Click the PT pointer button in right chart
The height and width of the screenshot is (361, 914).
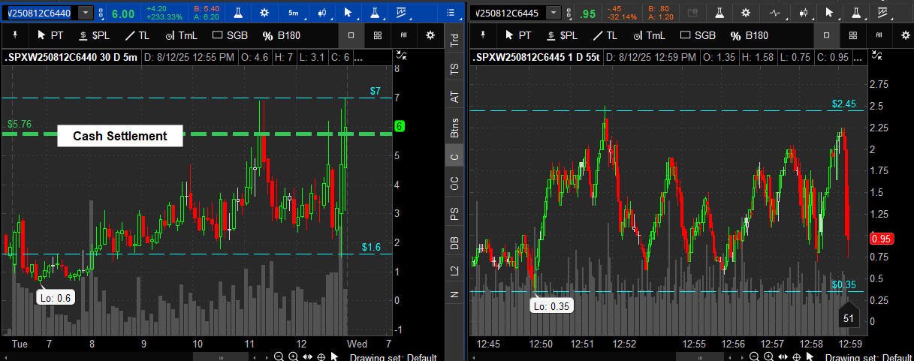coord(518,35)
